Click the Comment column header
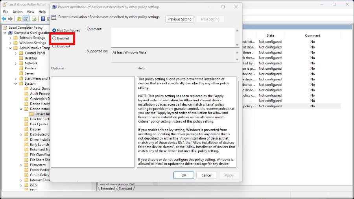Screen dimensions: 354x199 (x=312, y=35)
